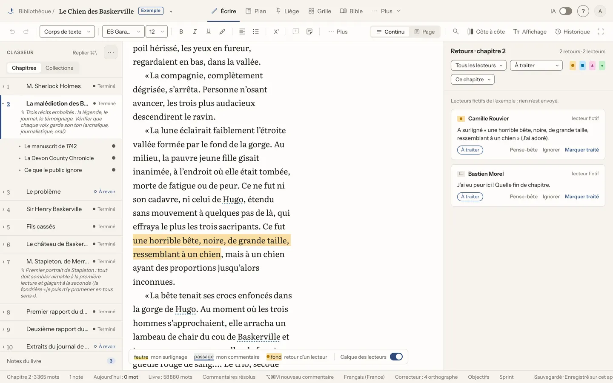Apply italic formatting with the I icon

[x=195, y=31]
